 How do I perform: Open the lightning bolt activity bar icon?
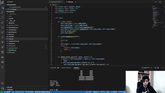(2, 47)
